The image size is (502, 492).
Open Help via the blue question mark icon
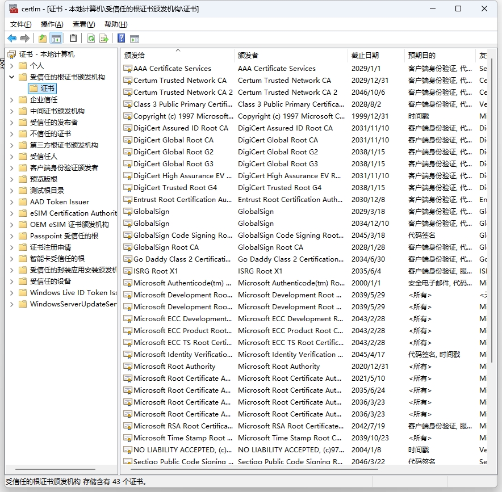click(121, 39)
